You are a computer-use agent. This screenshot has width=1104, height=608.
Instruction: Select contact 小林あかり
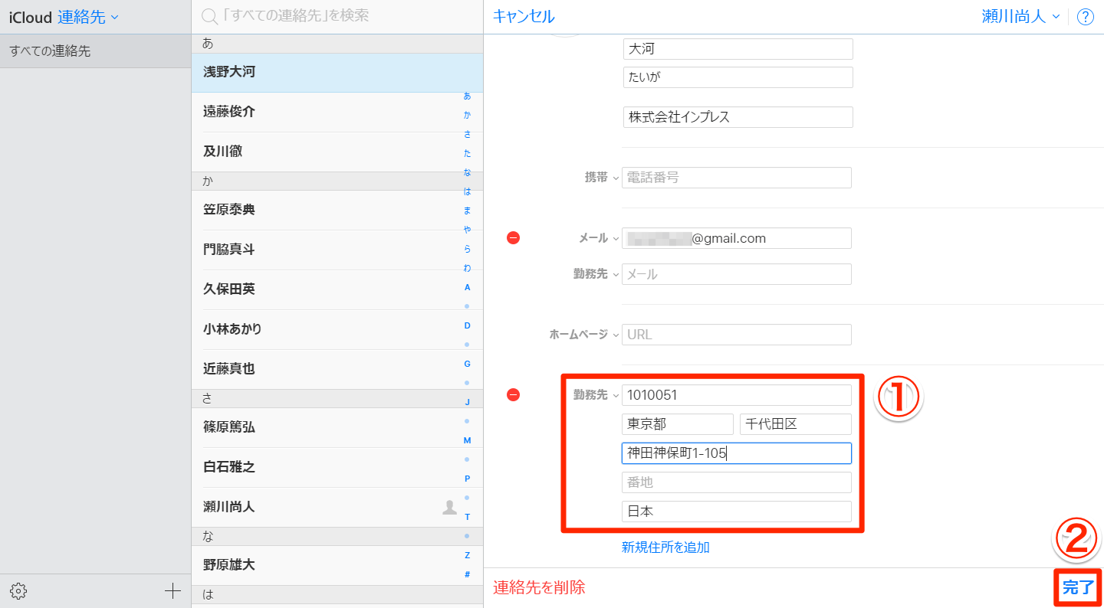[337, 329]
